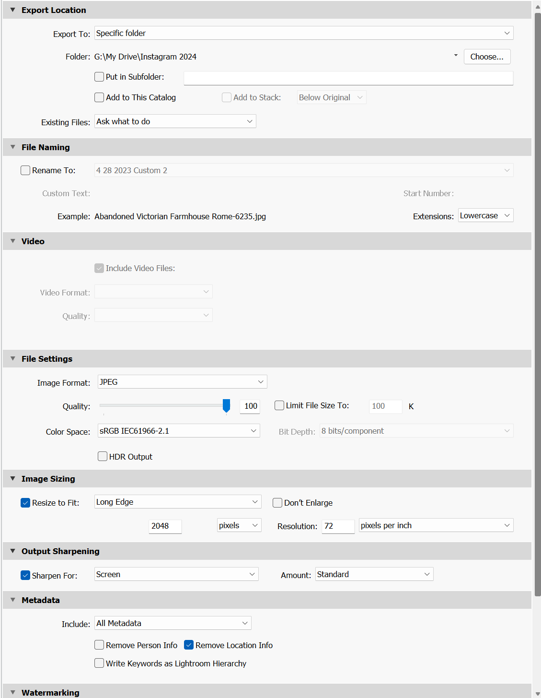The height and width of the screenshot is (698, 541).
Task: Open the pixels per inch dropdown
Action: (x=436, y=525)
